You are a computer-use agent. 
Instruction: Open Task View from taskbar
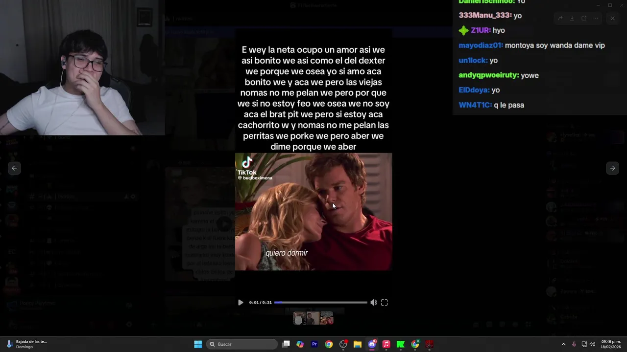pyautogui.click(x=286, y=344)
